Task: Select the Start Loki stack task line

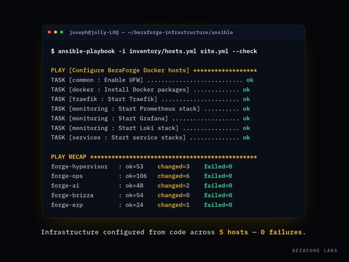Action: [150, 128]
